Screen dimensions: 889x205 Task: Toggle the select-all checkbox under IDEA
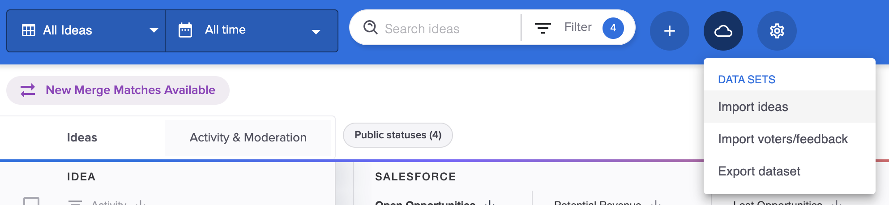(31, 201)
